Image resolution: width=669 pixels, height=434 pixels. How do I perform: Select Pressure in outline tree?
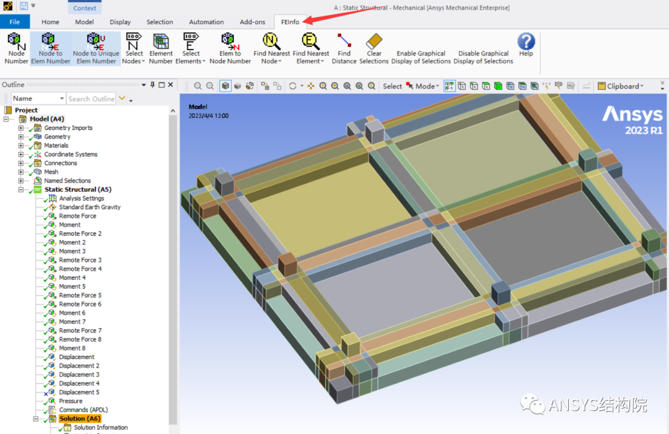71,401
